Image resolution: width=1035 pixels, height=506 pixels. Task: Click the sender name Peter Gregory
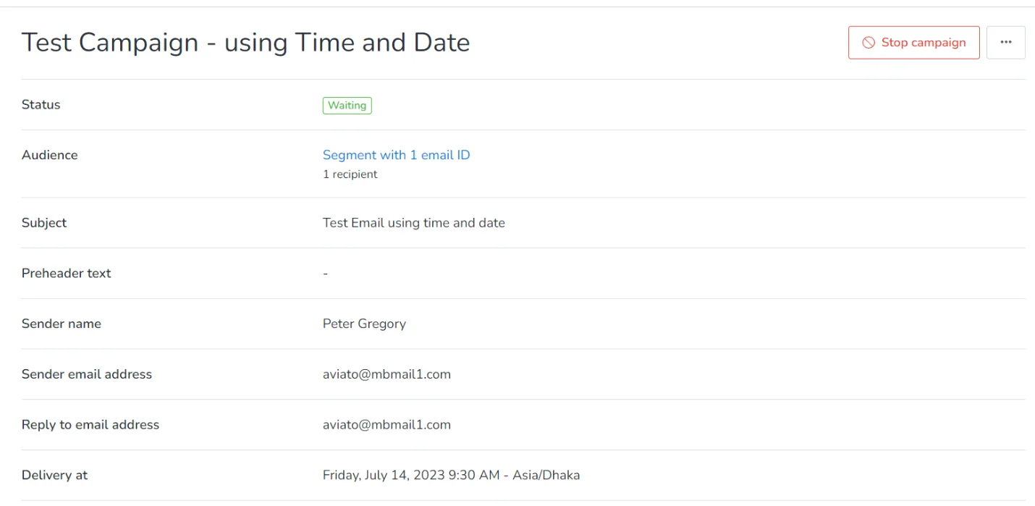364,324
